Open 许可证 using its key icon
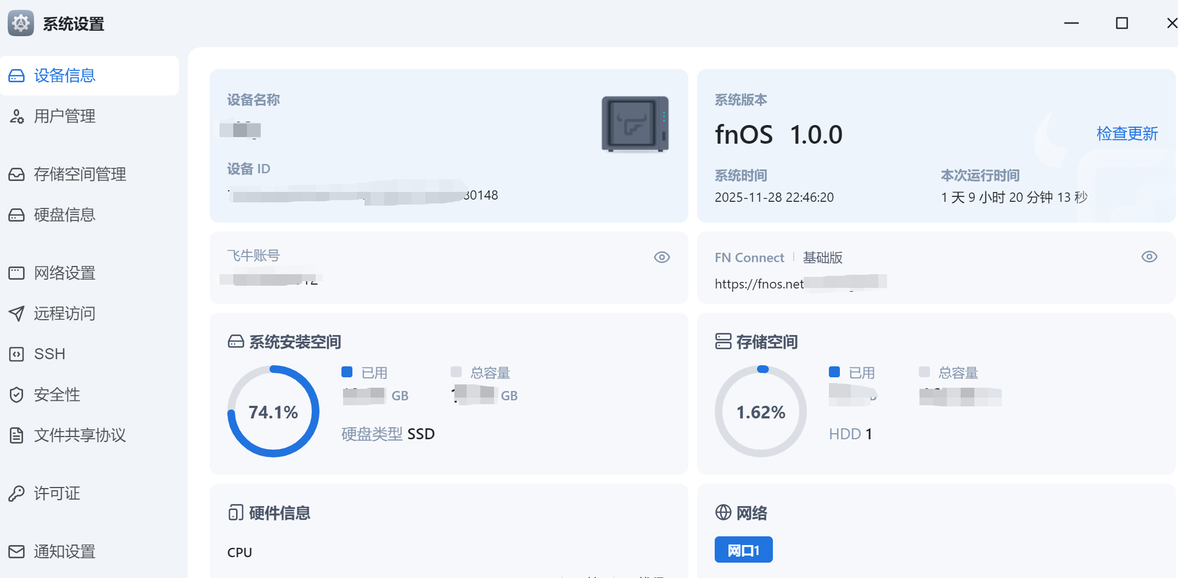1178x578 pixels. tap(16, 494)
